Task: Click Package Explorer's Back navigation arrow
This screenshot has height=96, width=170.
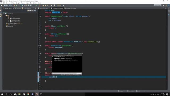Action: pyautogui.click(x=28, y=10)
